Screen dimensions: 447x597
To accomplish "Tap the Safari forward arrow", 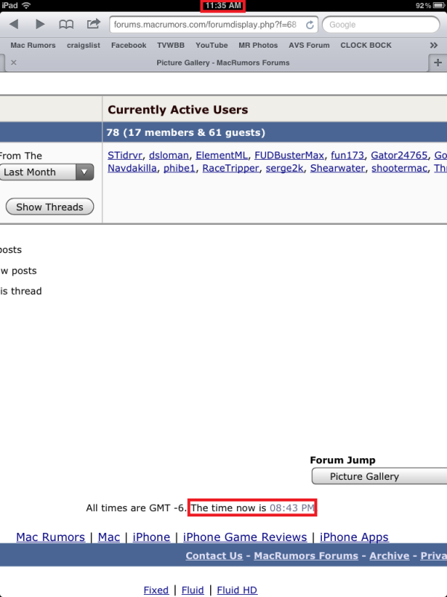I will pos(40,25).
